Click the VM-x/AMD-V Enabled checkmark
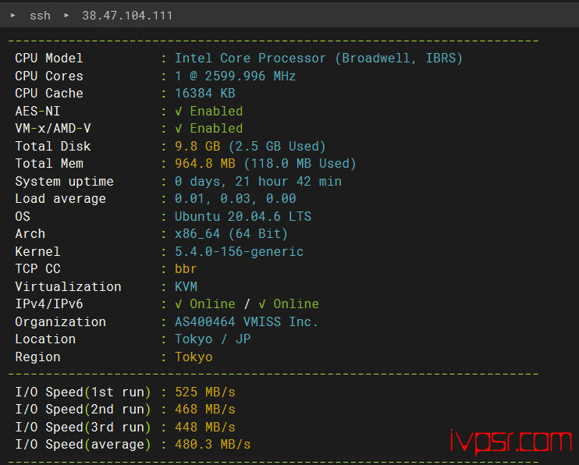 click(x=179, y=129)
